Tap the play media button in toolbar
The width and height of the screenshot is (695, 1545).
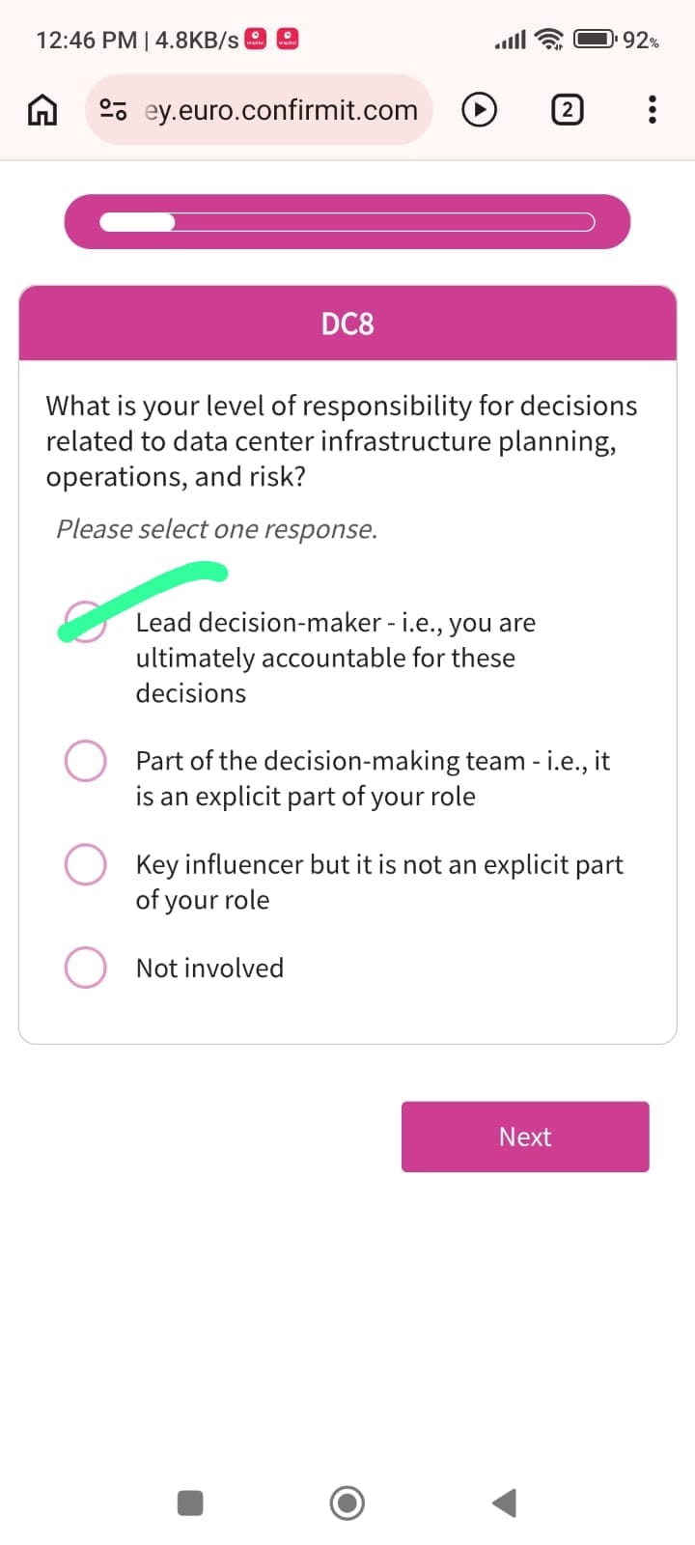tap(479, 110)
